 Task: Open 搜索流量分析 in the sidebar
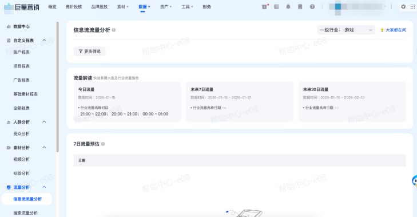(x=26, y=213)
